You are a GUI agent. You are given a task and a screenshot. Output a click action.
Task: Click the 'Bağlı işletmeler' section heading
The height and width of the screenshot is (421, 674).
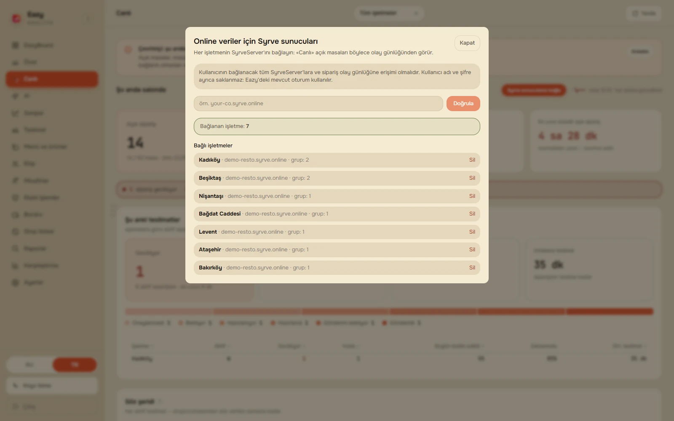point(213,146)
